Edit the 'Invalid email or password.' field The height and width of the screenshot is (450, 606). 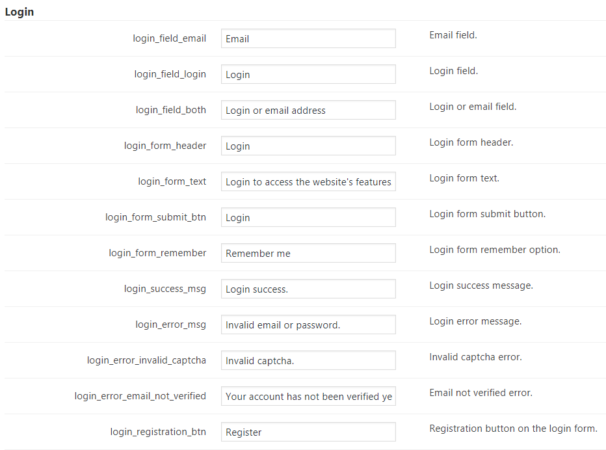[x=308, y=324]
